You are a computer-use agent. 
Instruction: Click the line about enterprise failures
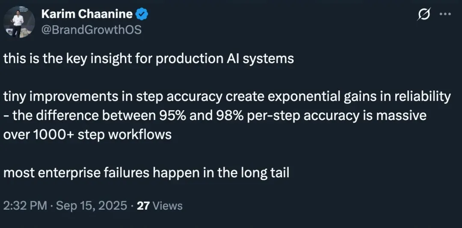pyautogui.click(x=146, y=174)
